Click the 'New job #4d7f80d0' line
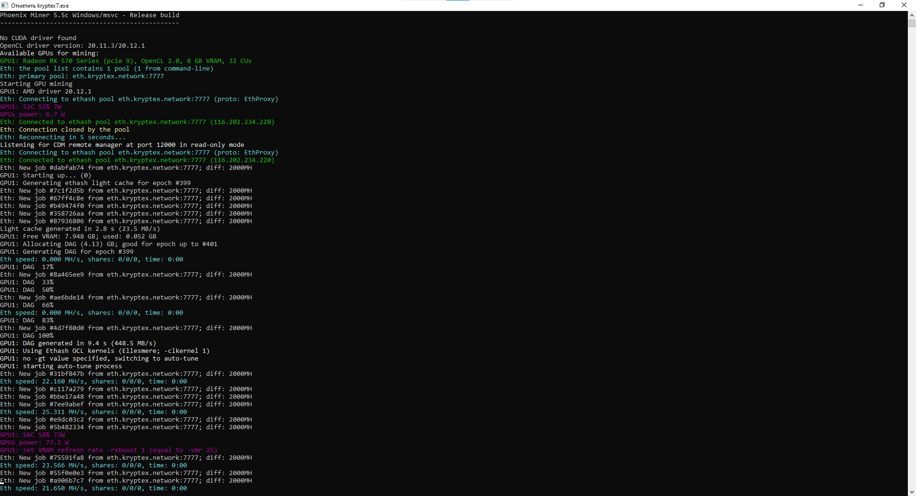 click(x=126, y=328)
